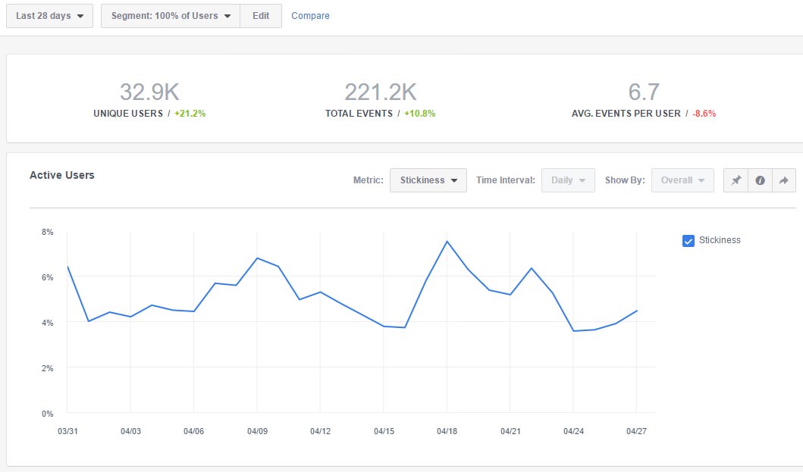Click the +10.8% total events change
This screenshot has width=803, height=472.
click(420, 114)
